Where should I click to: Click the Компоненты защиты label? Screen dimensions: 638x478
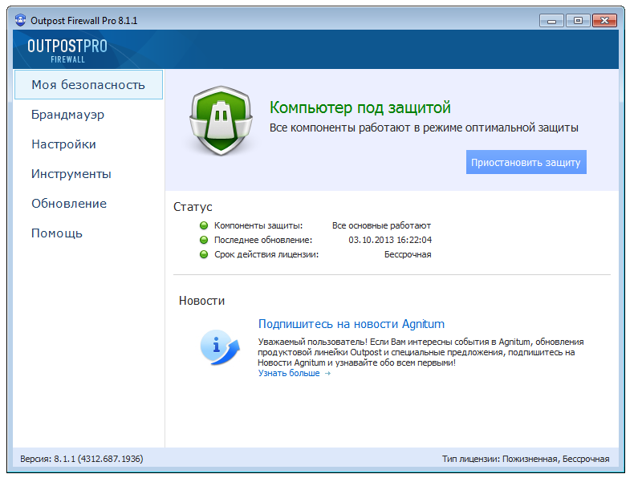(258, 225)
